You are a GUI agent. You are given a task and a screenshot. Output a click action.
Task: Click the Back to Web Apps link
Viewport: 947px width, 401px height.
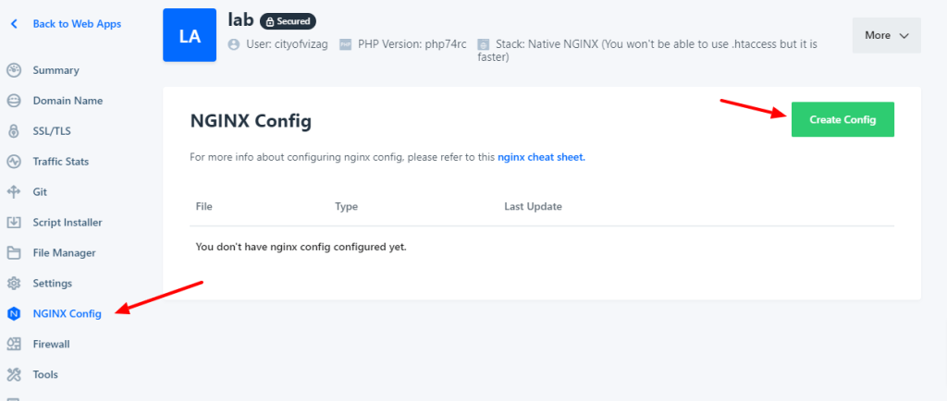click(77, 24)
